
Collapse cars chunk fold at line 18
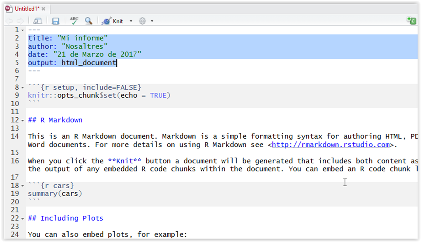(23, 186)
